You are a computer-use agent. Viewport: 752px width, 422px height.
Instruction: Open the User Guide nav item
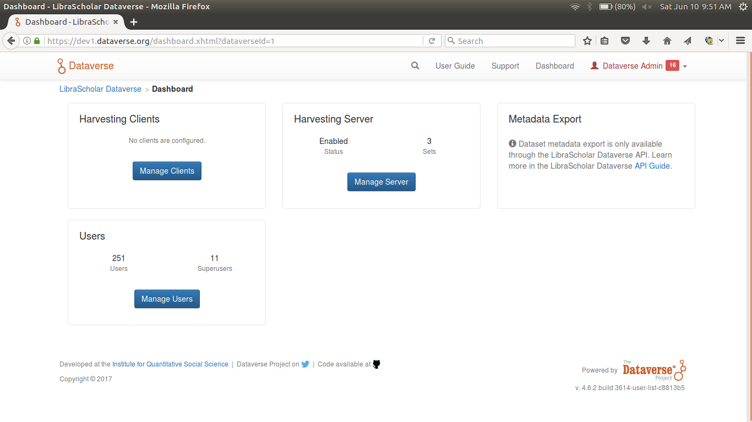pos(455,66)
